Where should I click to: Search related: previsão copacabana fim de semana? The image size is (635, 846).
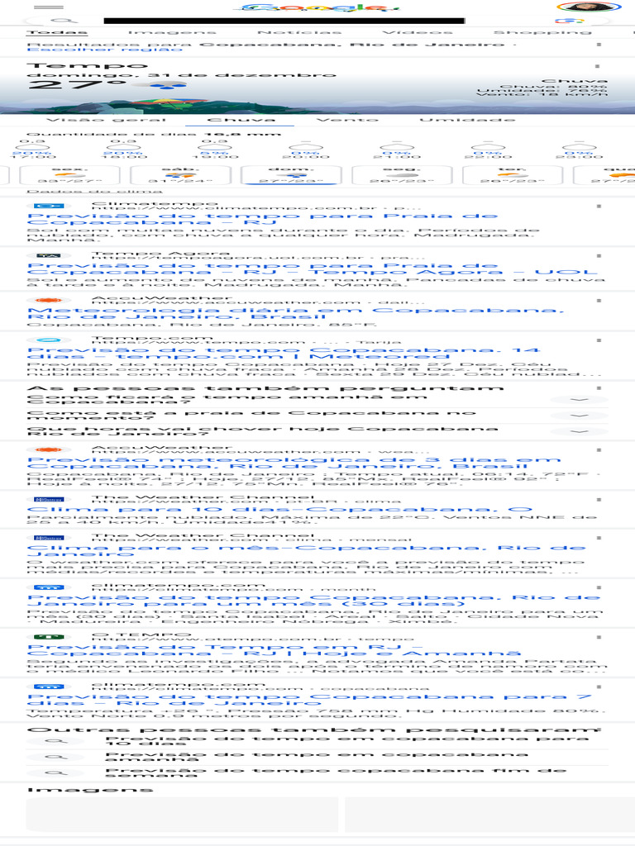[x=317, y=773]
